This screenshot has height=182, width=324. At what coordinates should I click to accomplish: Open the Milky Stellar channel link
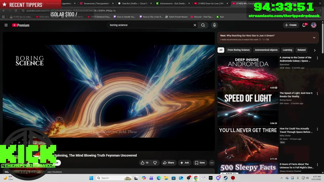coord(285,136)
